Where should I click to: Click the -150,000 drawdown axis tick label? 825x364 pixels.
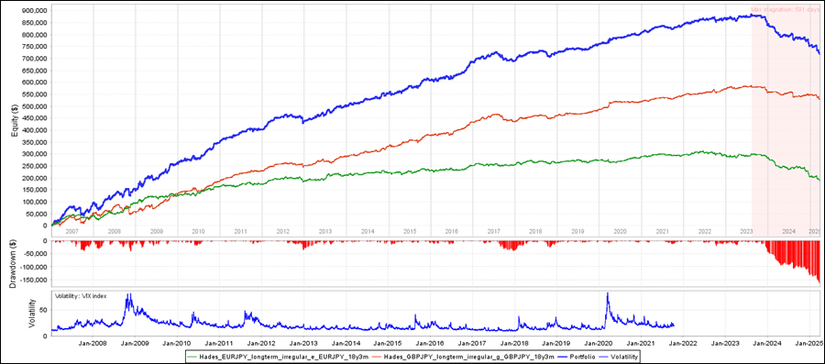[x=35, y=280]
